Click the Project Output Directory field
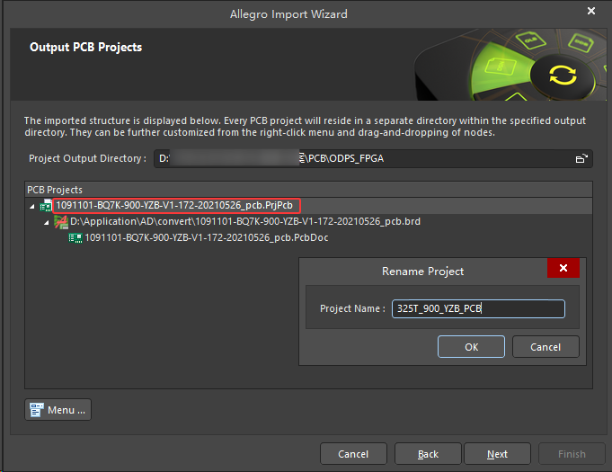This screenshot has width=612, height=472. coord(373,158)
